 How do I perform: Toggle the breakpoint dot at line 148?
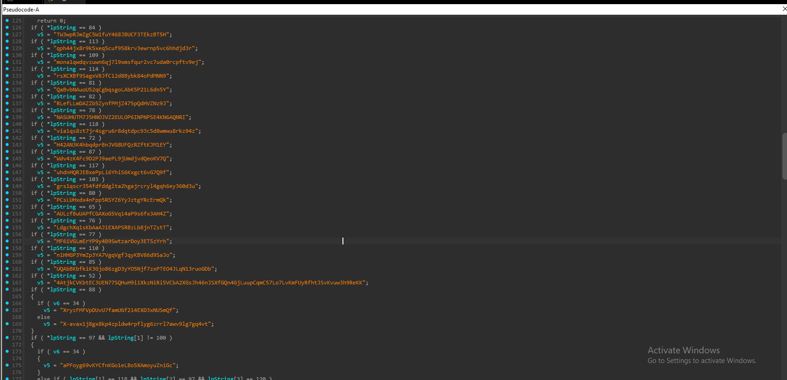(x=7, y=179)
